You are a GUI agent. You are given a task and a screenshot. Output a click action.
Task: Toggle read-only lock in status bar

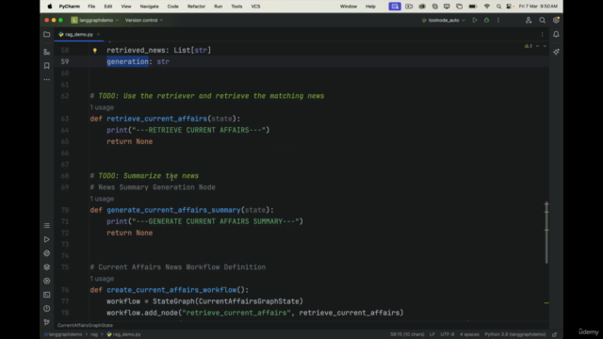click(555, 334)
